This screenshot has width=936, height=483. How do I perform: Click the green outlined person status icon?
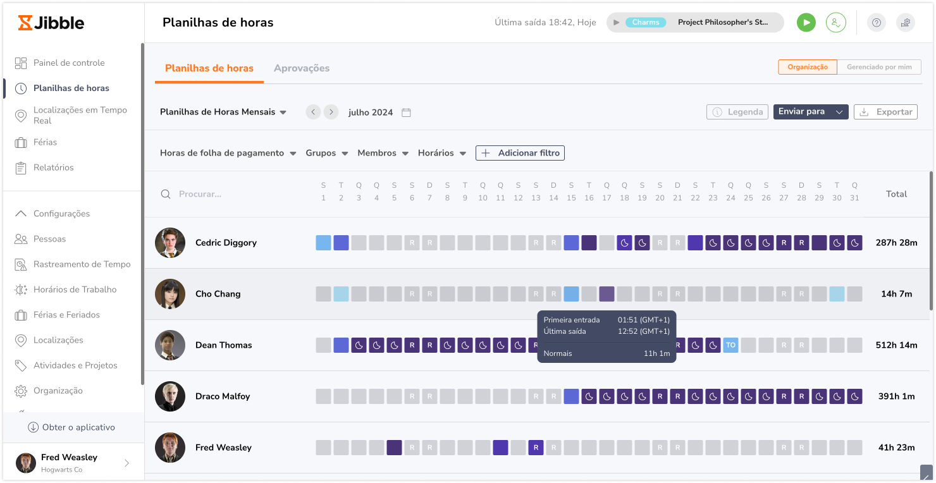point(836,23)
